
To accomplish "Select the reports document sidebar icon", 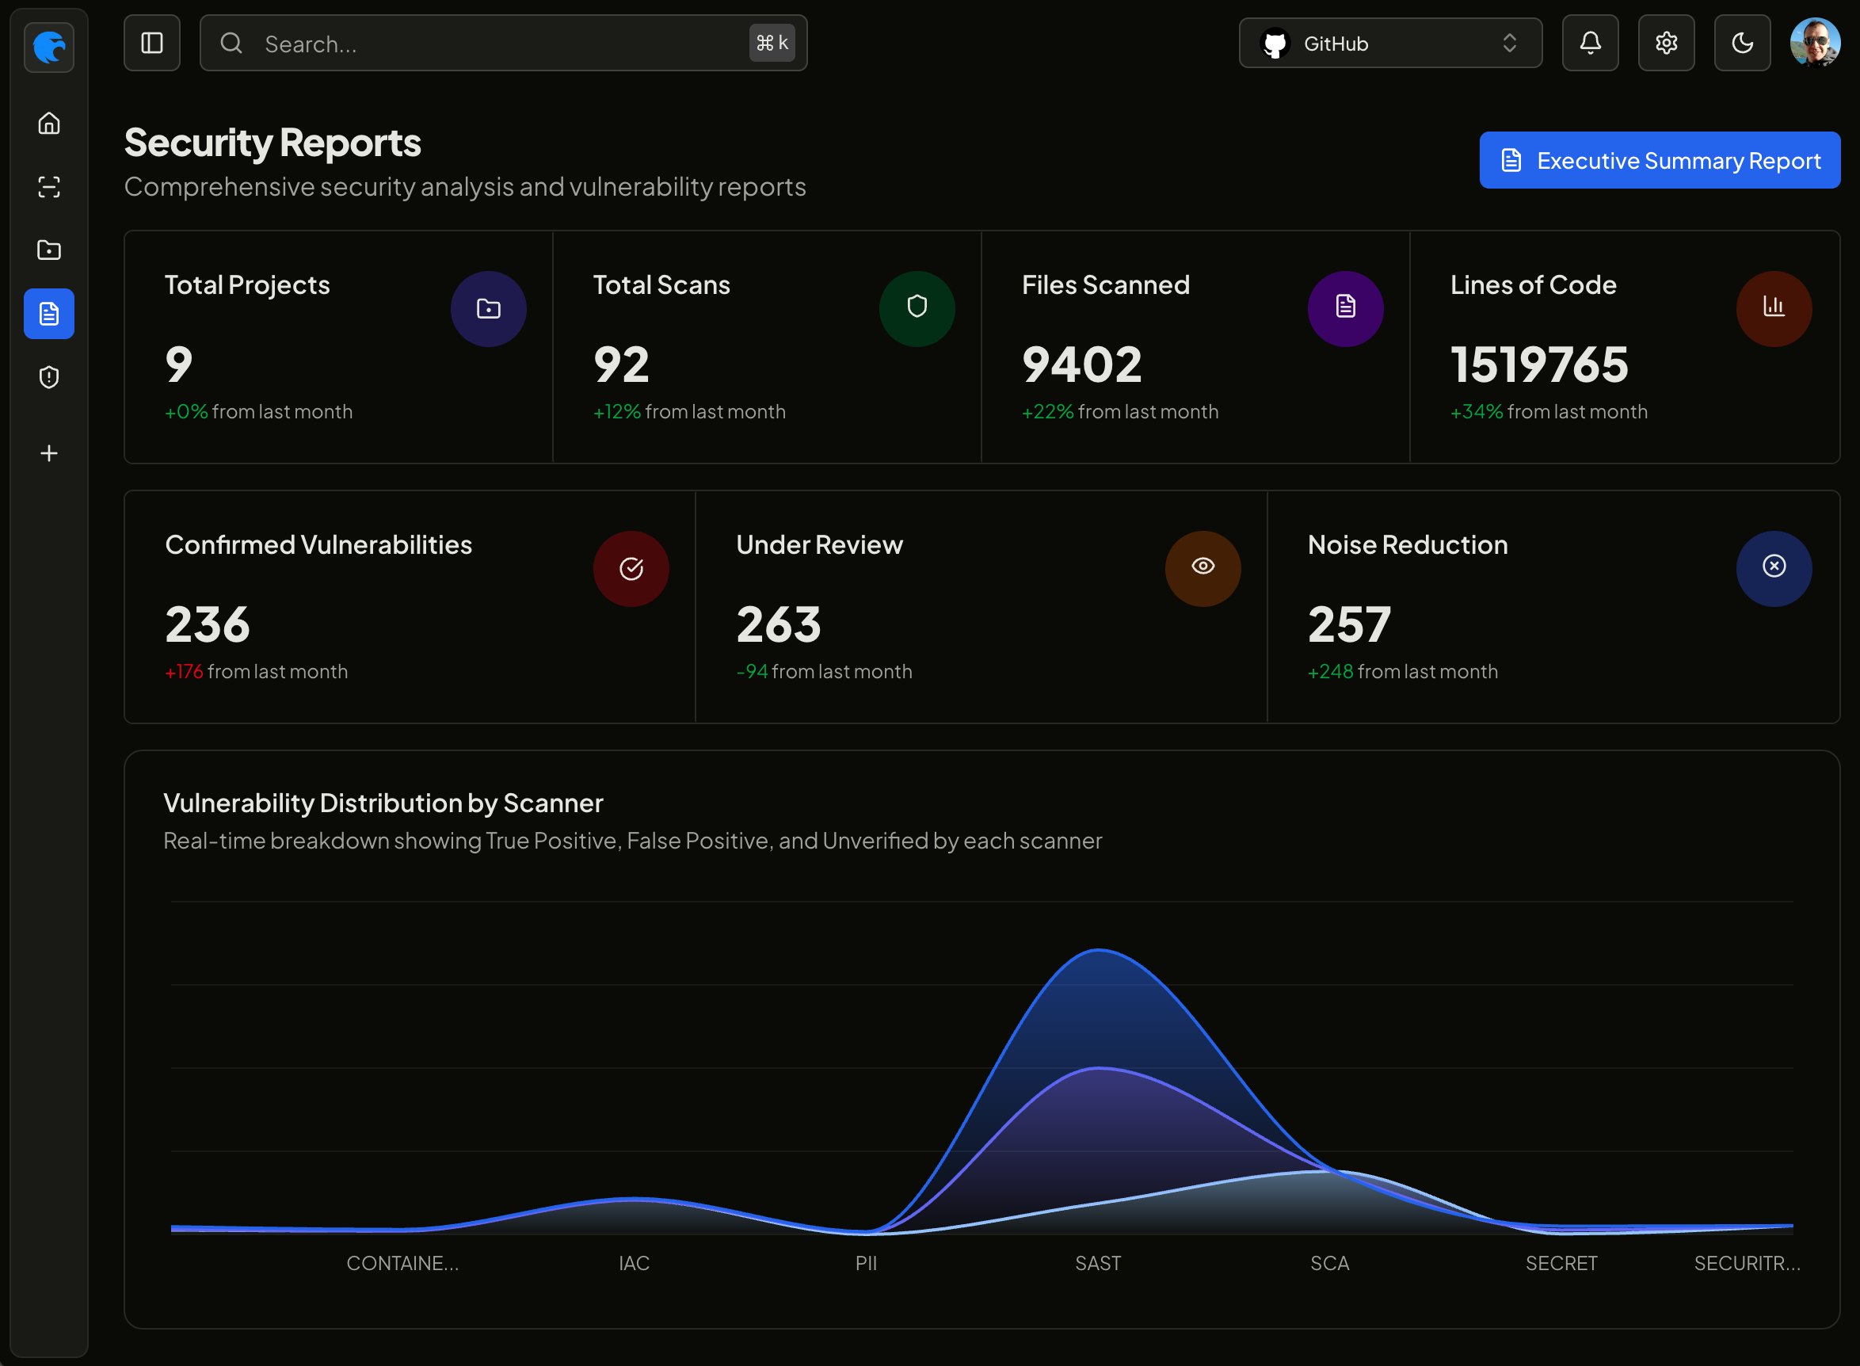I will point(49,314).
